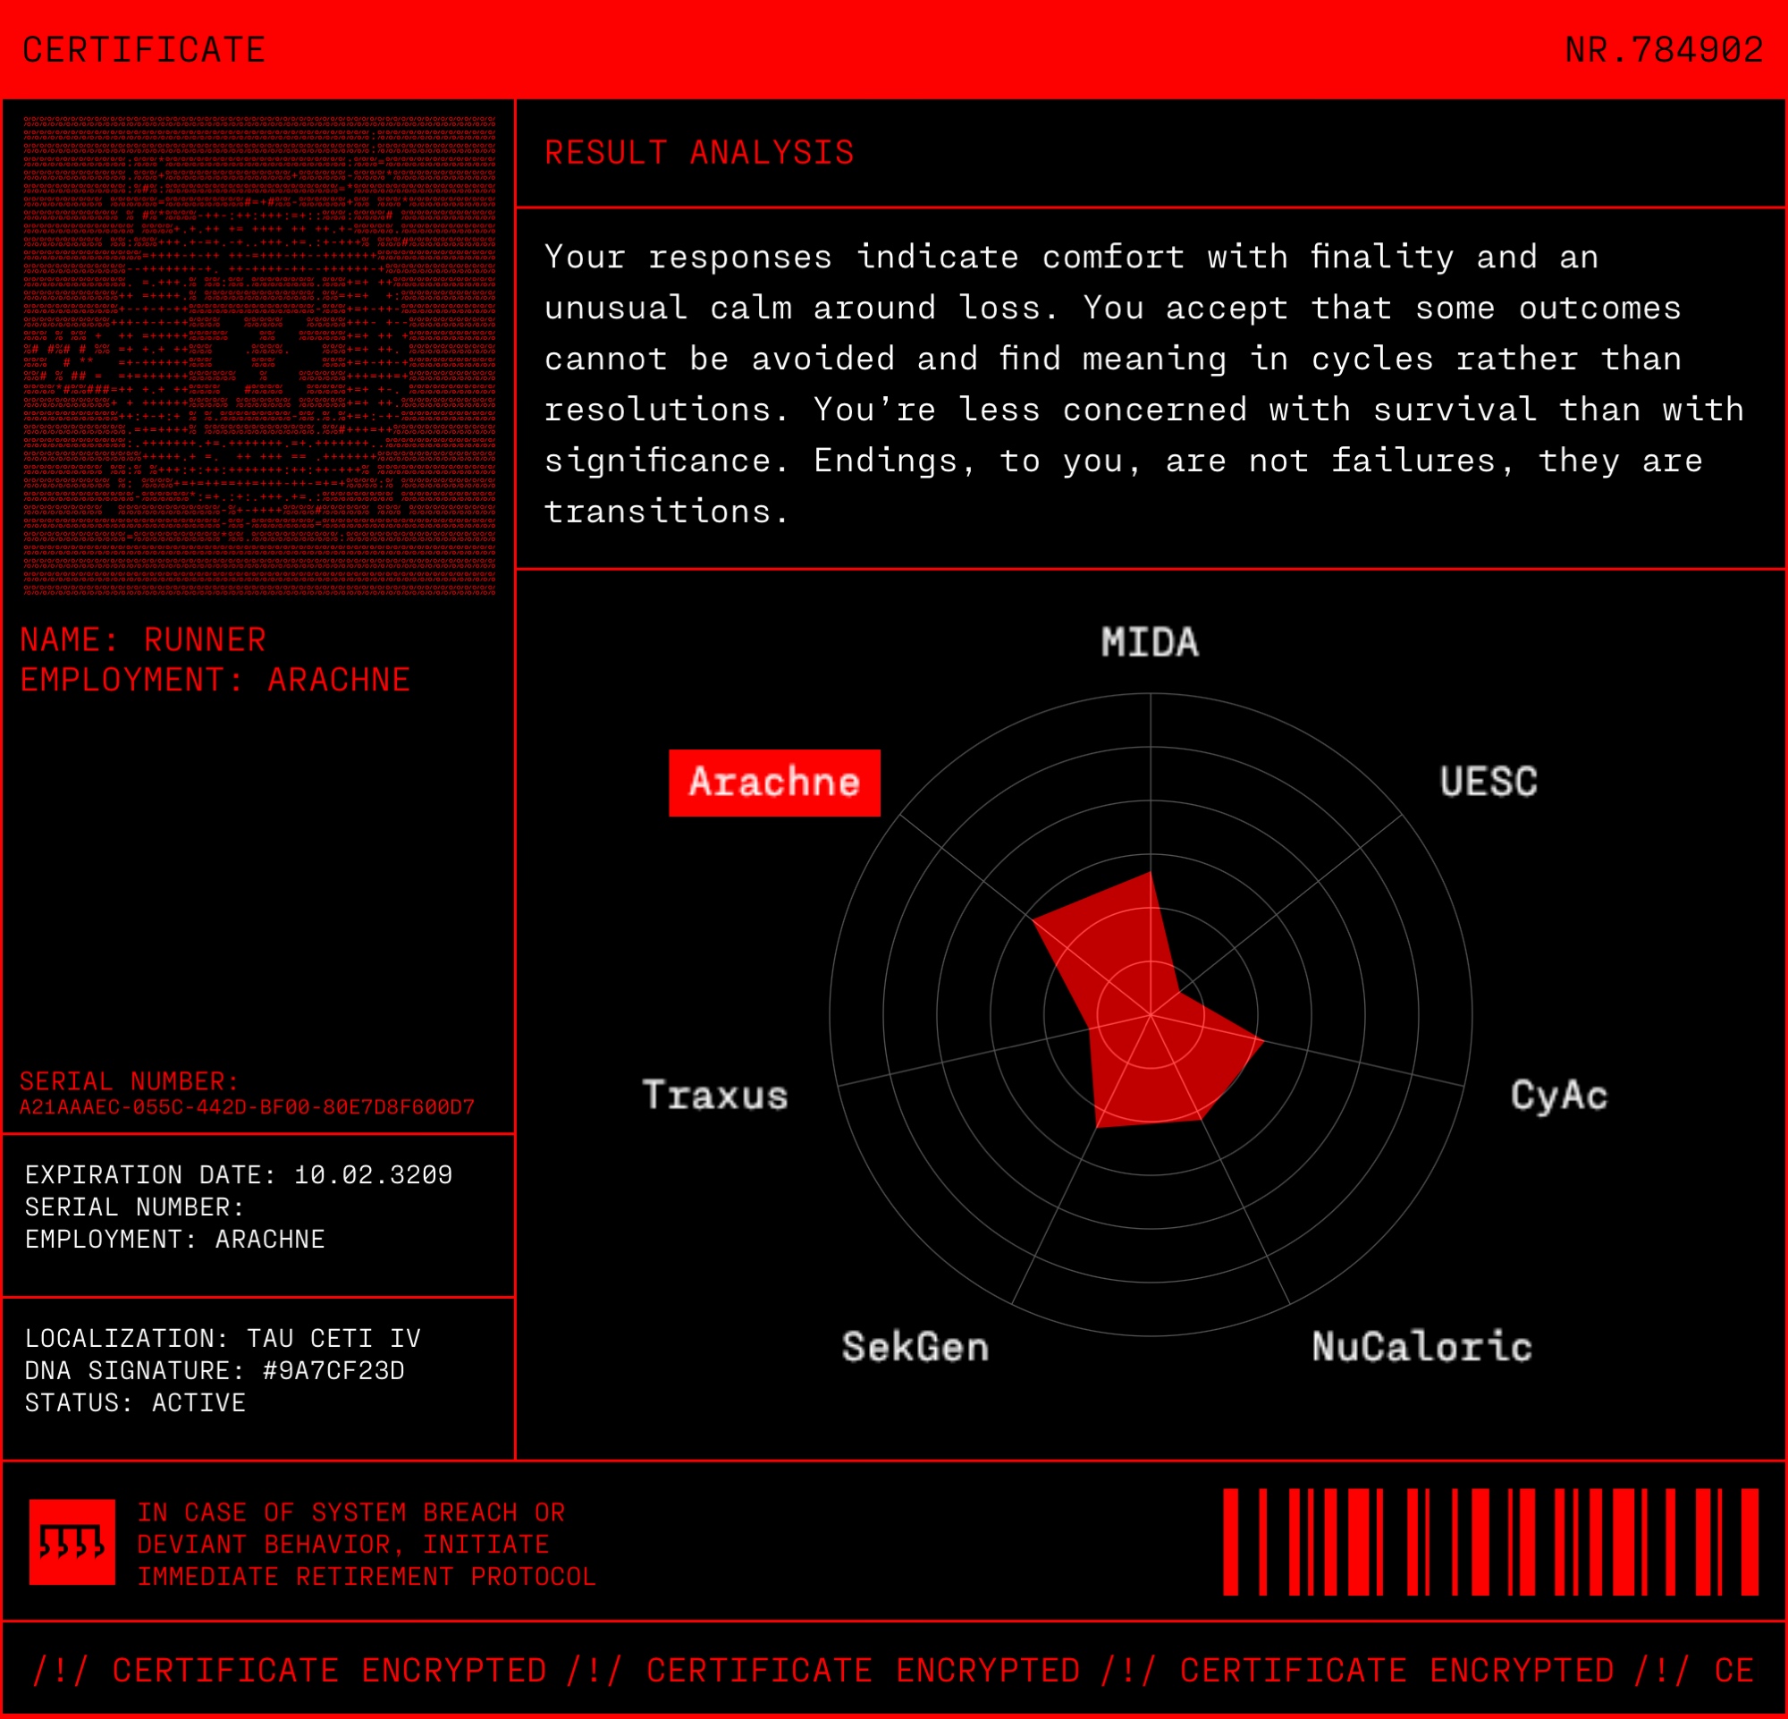This screenshot has height=1719, width=1788.
Task: Click the RESULT ANALYSIS heading
Action: click(x=699, y=152)
